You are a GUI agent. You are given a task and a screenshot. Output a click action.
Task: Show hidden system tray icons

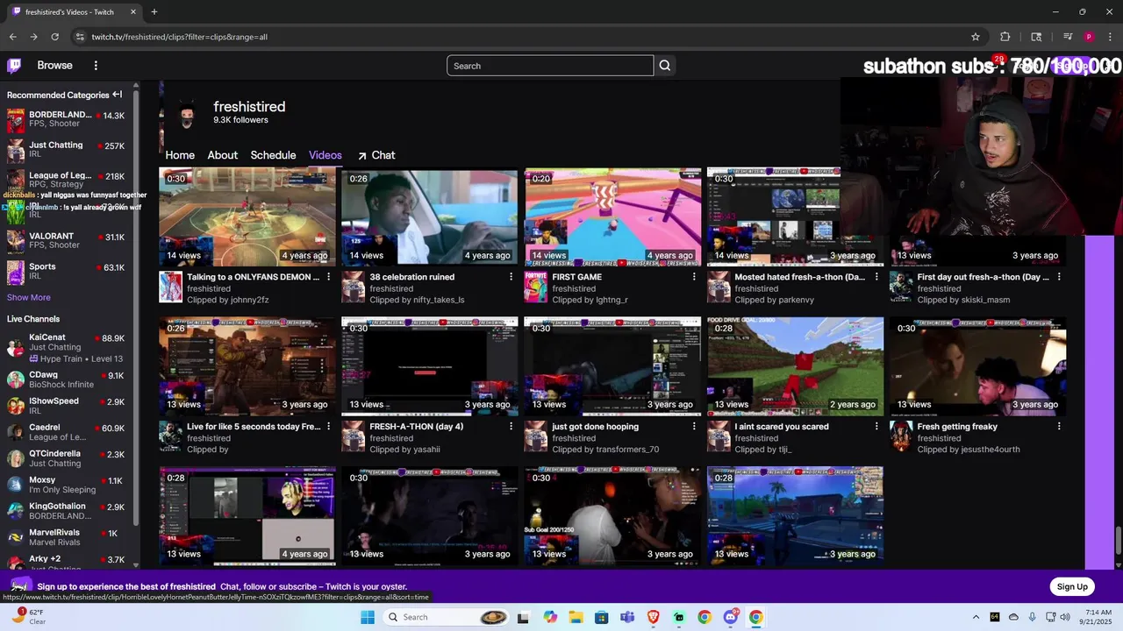tap(976, 617)
